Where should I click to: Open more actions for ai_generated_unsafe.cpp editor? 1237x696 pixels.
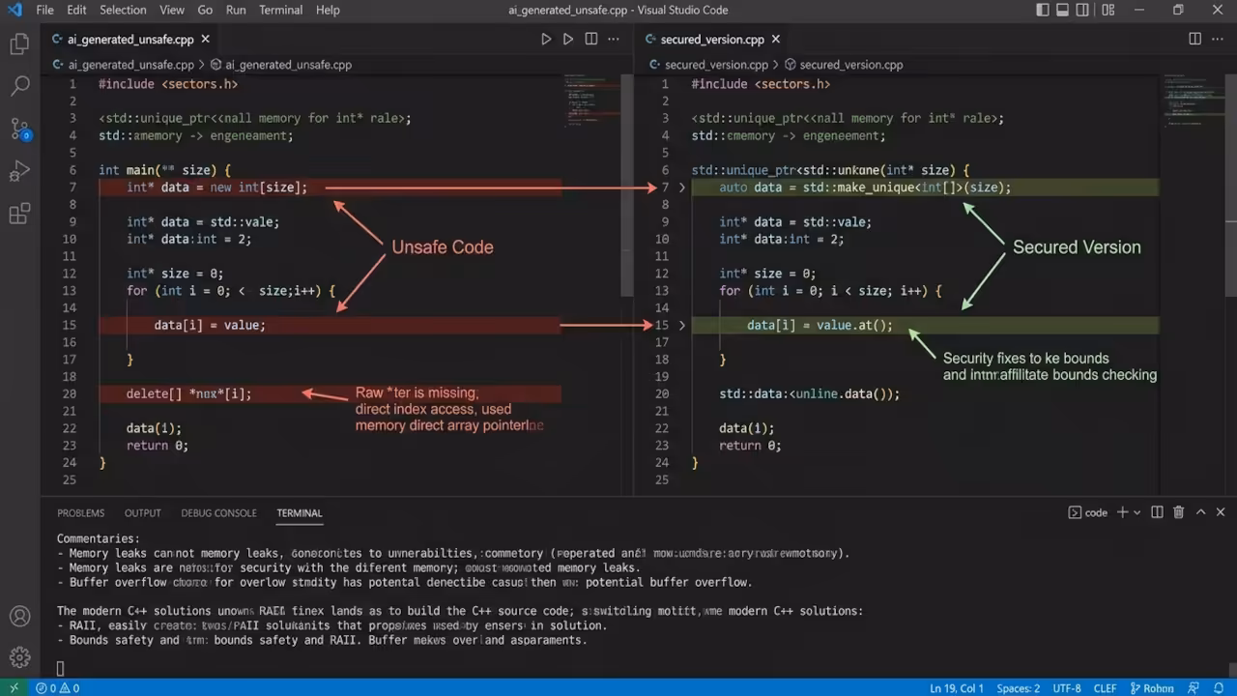(x=613, y=39)
